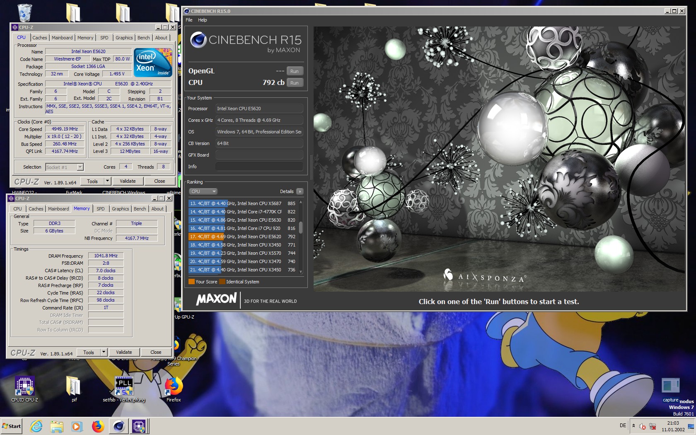The image size is (696, 435).
Task: Click Close button in Memory CPU-Z window
Action: coord(156,352)
